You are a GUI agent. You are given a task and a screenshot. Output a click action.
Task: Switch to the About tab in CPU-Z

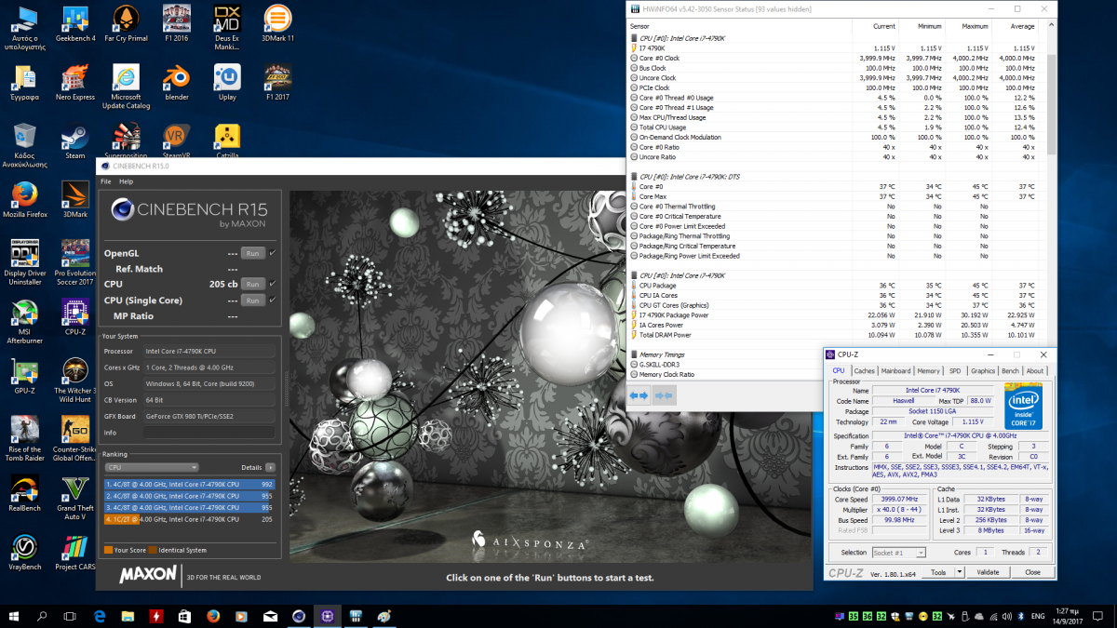[x=1035, y=370]
